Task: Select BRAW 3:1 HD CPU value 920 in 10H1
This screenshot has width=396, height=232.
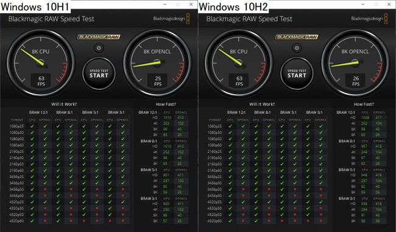Action: tap(166, 203)
